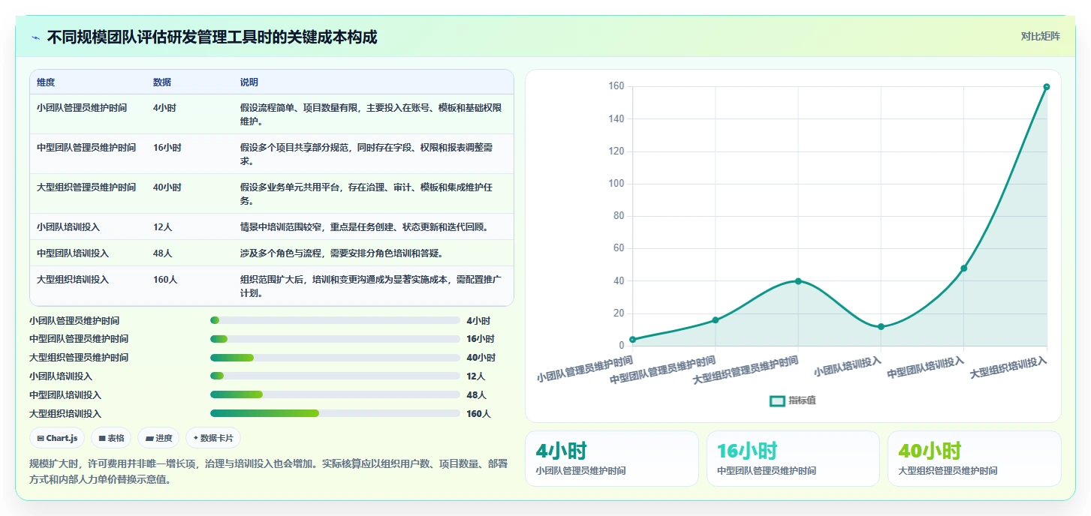1091x516 pixels.
Task: Click the description starting 假设多业务单元共用平台
Action: coord(366,193)
